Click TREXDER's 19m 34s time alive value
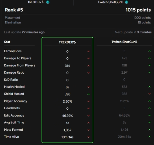This screenshot has width=154, height=145. click(x=67, y=137)
